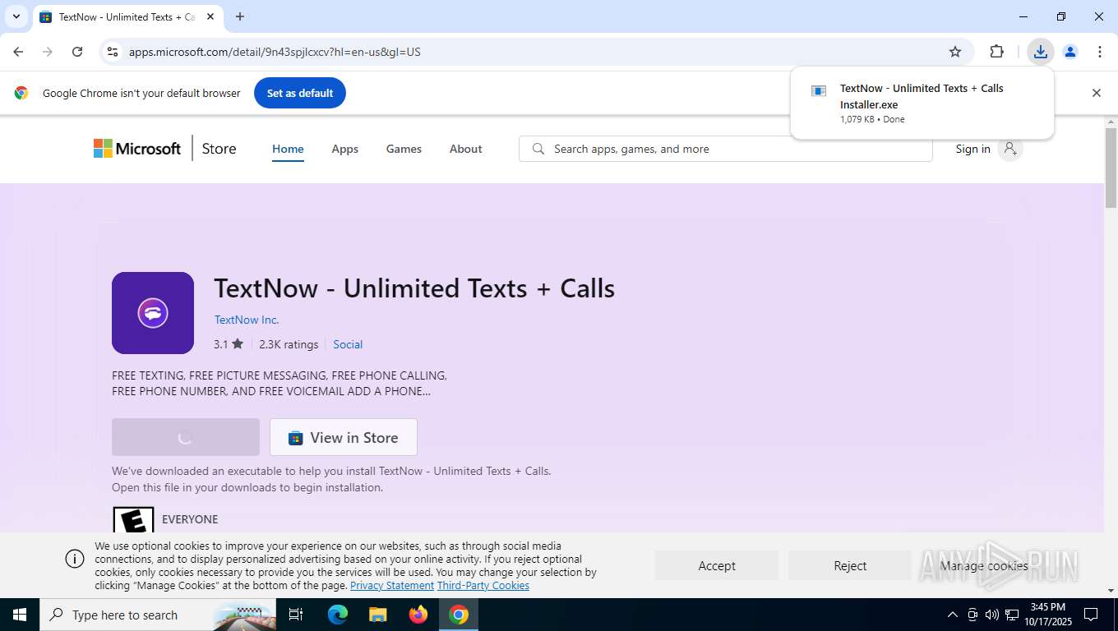Click the ESRB Everyone rating icon
Viewport: 1118px width, 631px height.
tap(133, 519)
